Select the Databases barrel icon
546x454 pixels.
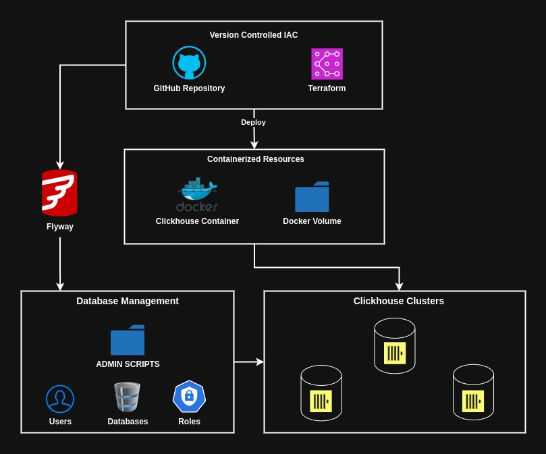tap(127, 397)
